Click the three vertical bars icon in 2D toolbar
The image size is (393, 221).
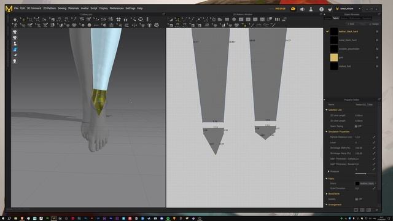[x=277, y=19]
